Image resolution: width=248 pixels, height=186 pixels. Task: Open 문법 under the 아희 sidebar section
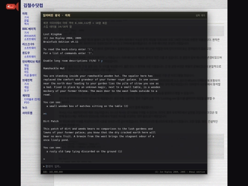click(27, 21)
